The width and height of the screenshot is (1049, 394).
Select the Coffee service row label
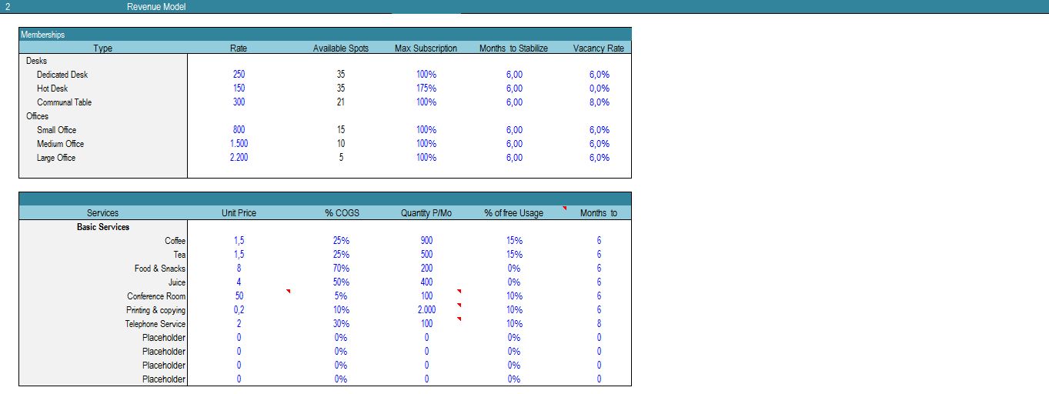(175, 241)
